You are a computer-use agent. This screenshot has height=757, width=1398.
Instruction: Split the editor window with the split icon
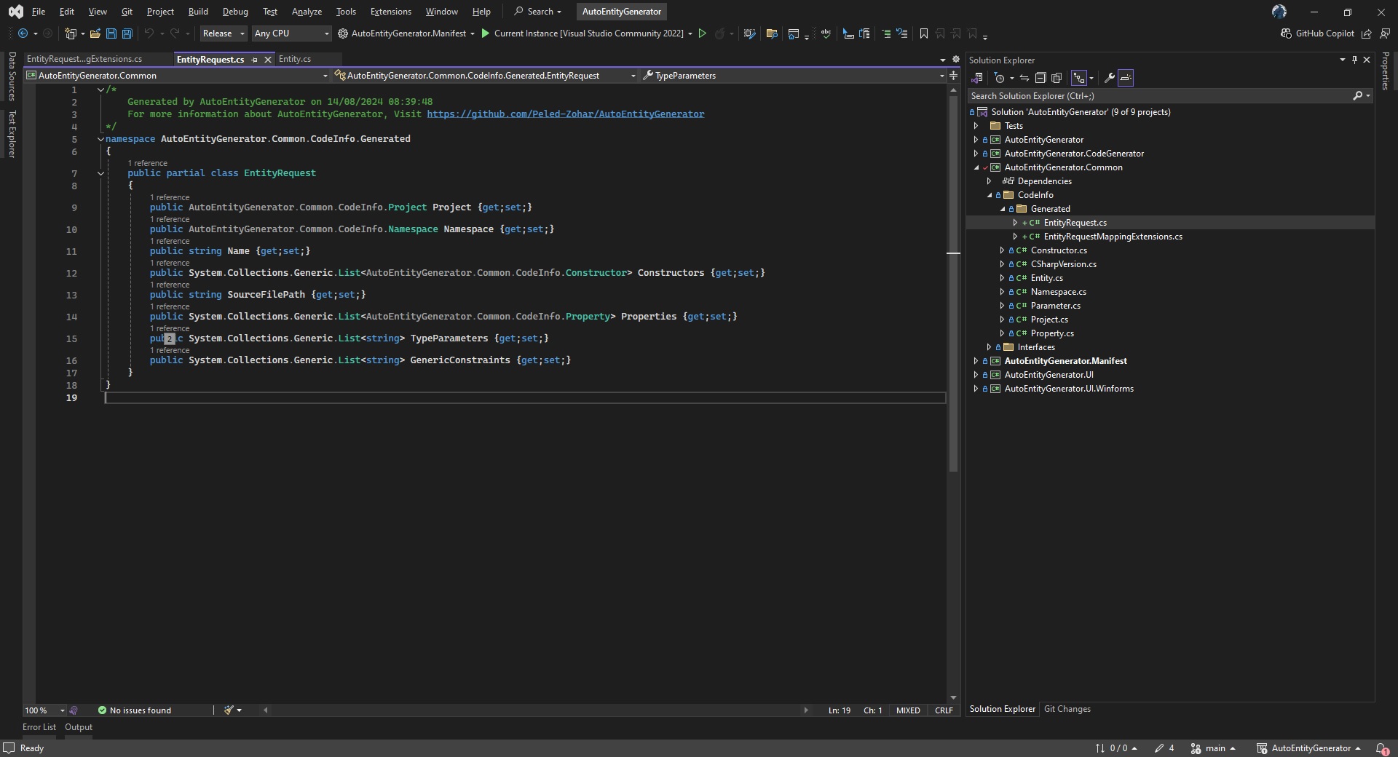(x=954, y=76)
